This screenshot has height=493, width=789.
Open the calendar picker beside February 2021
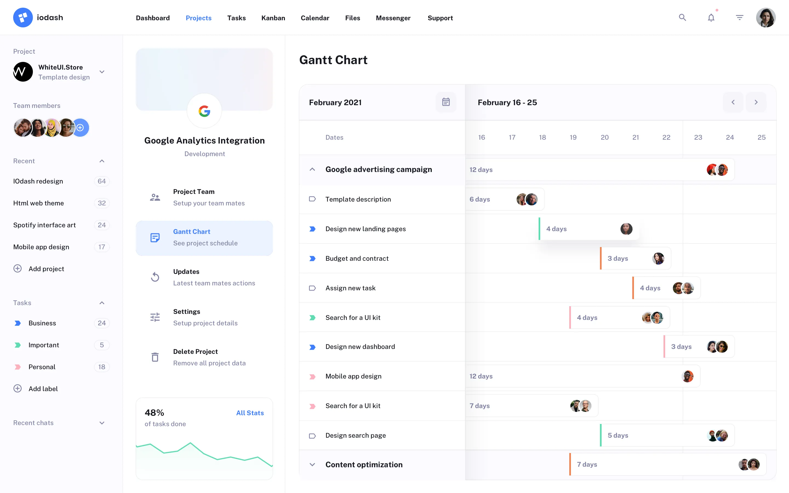tap(446, 102)
